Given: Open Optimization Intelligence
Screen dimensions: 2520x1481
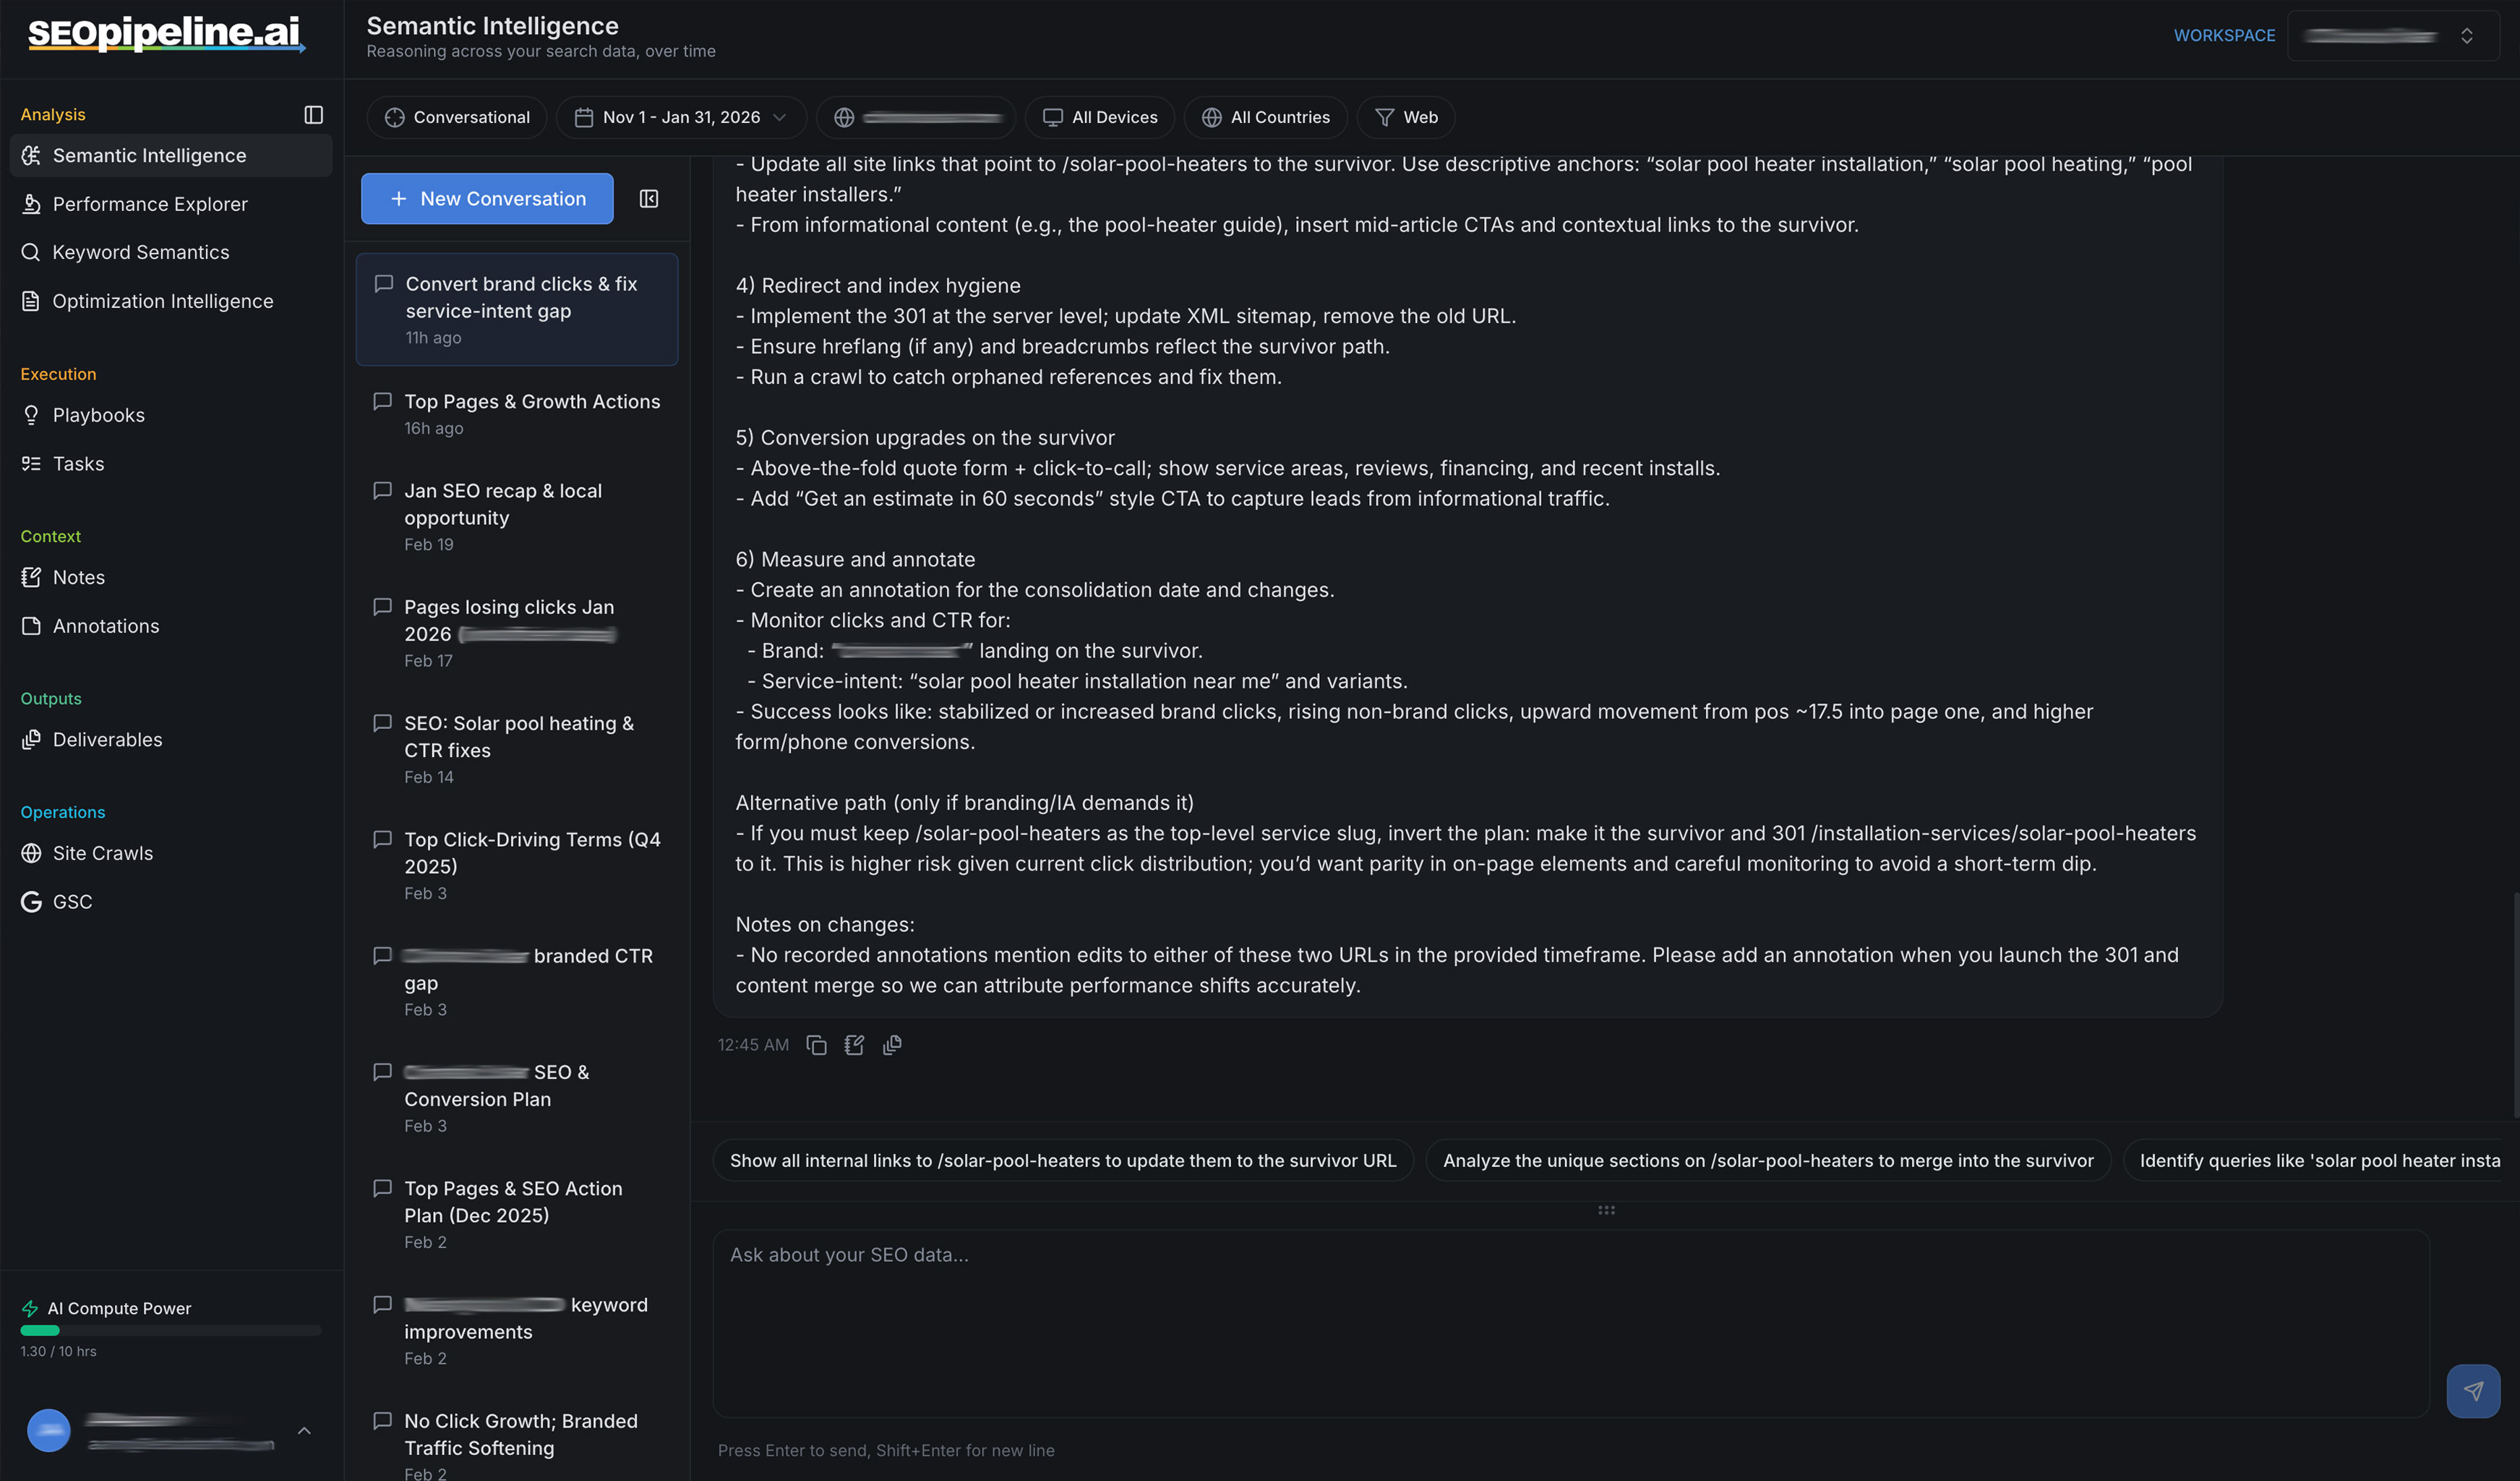Looking at the screenshot, I should point(163,300).
